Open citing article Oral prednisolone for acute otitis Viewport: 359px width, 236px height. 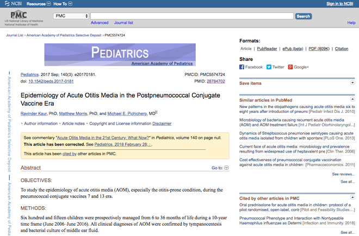pyautogui.click(x=297, y=207)
